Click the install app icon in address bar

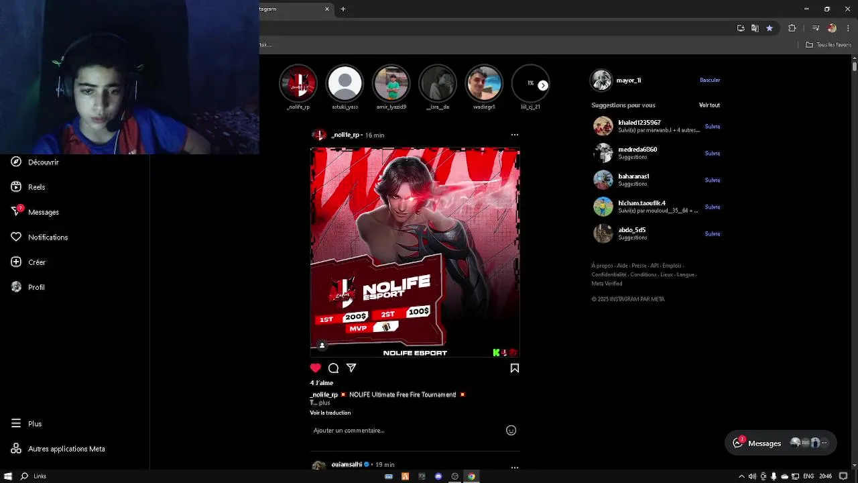741,28
